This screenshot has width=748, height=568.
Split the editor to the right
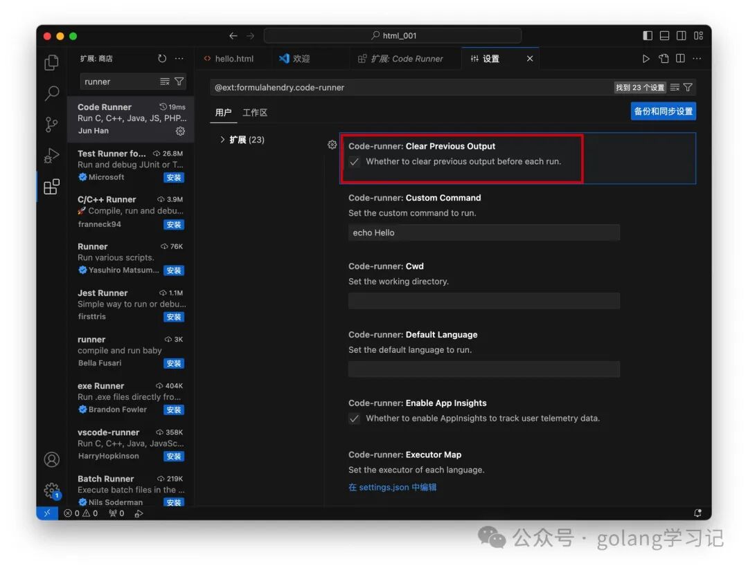pyautogui.click(x=680, y=58)
